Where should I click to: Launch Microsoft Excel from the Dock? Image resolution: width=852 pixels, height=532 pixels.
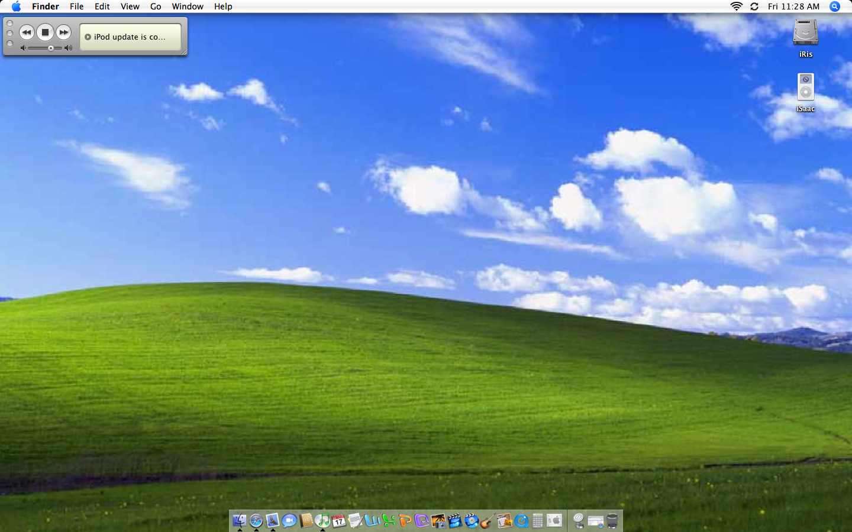coord(389,521)
